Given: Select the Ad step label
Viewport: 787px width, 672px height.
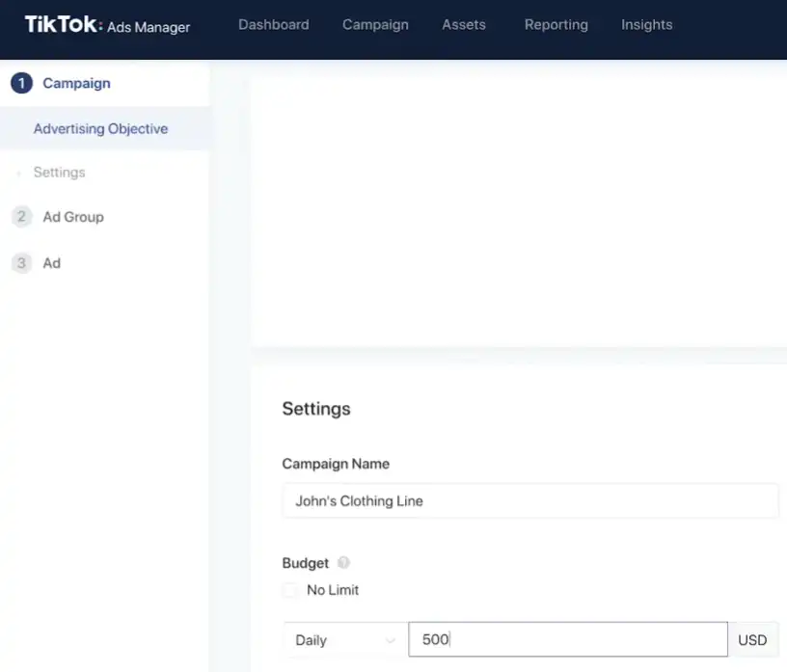Looking at the screenshot, I should click(52, 263).
